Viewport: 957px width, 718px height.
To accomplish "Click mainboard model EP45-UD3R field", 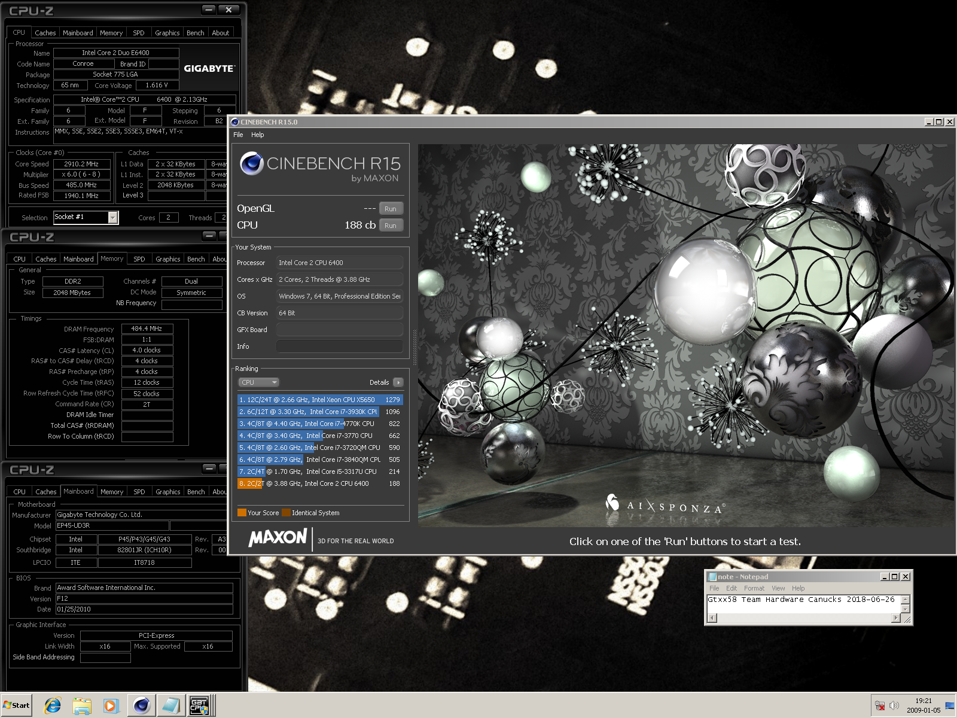I will click(112, 525).
